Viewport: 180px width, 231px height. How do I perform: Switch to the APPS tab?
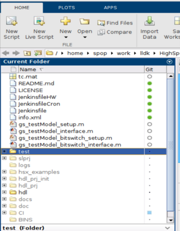(110, 8)
